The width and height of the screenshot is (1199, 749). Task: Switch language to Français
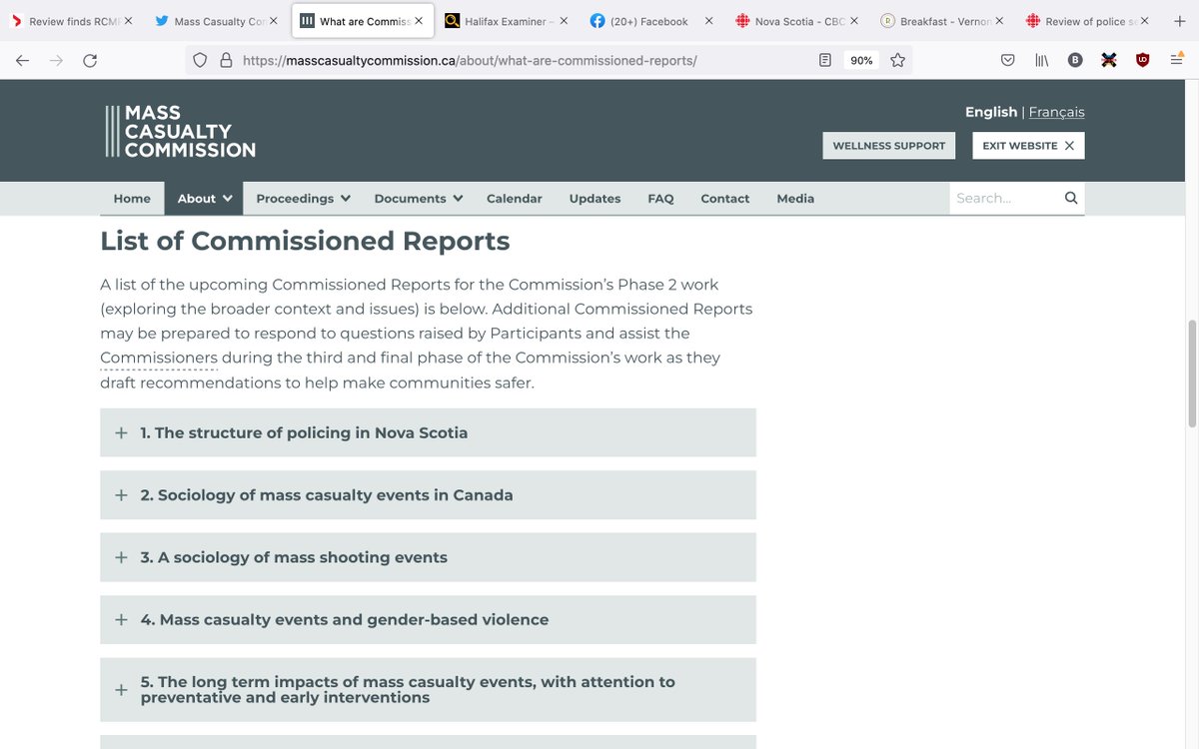1056,112
